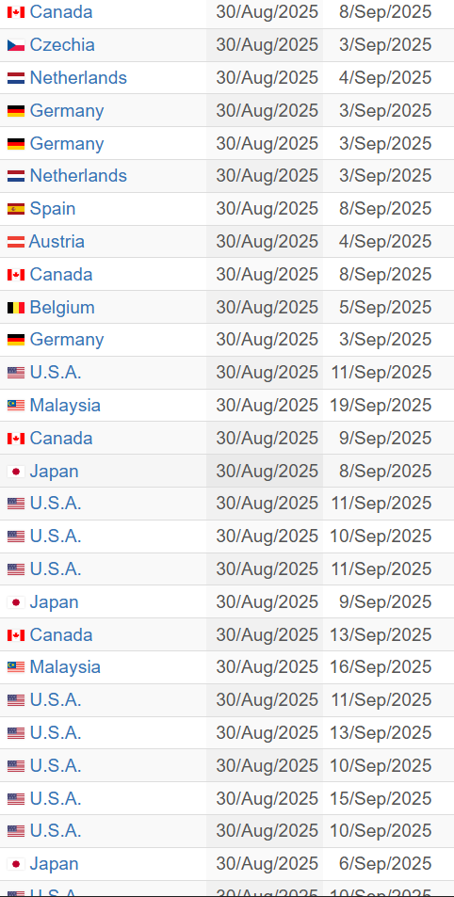Click the Spain flag icon
The image size is (454, 897).
point(16,209)
